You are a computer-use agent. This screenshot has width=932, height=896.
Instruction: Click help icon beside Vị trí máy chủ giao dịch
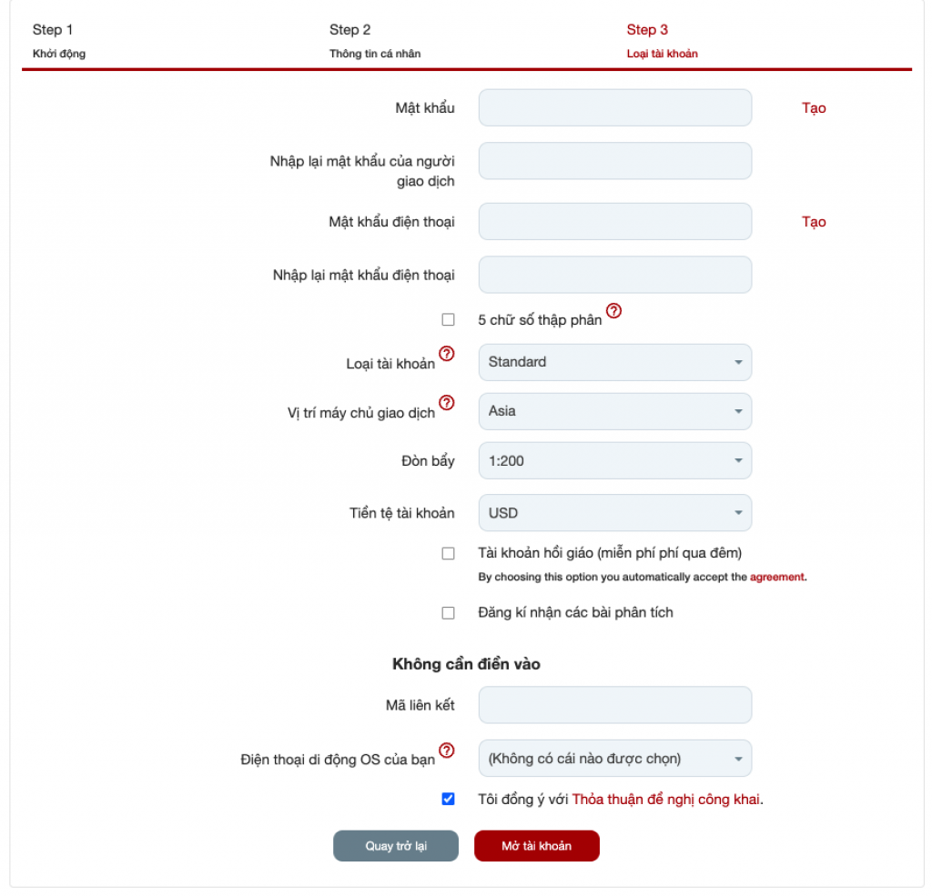[446, 402]
